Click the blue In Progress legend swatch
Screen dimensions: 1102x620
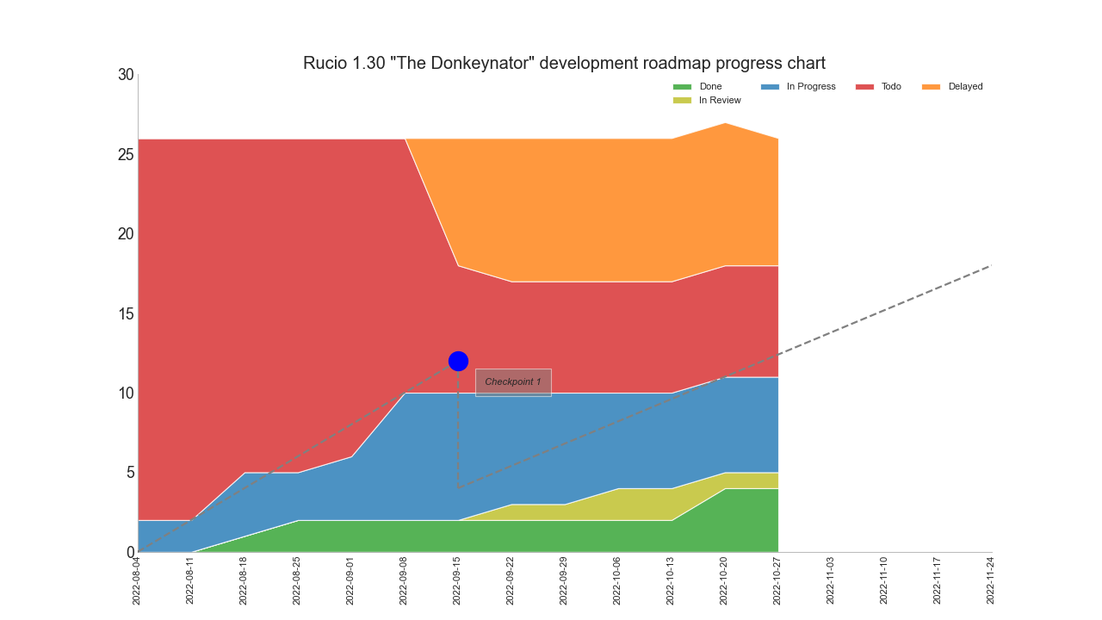pyautogui.click(x=770, y=87)
